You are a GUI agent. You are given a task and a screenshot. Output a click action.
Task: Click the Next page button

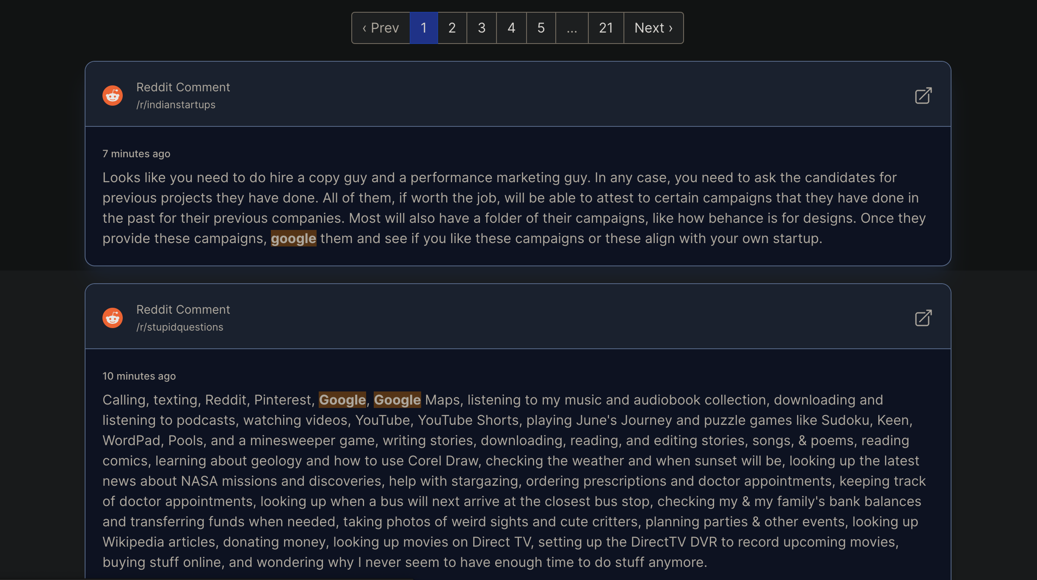pyautogui.click(x=652, y=28)
